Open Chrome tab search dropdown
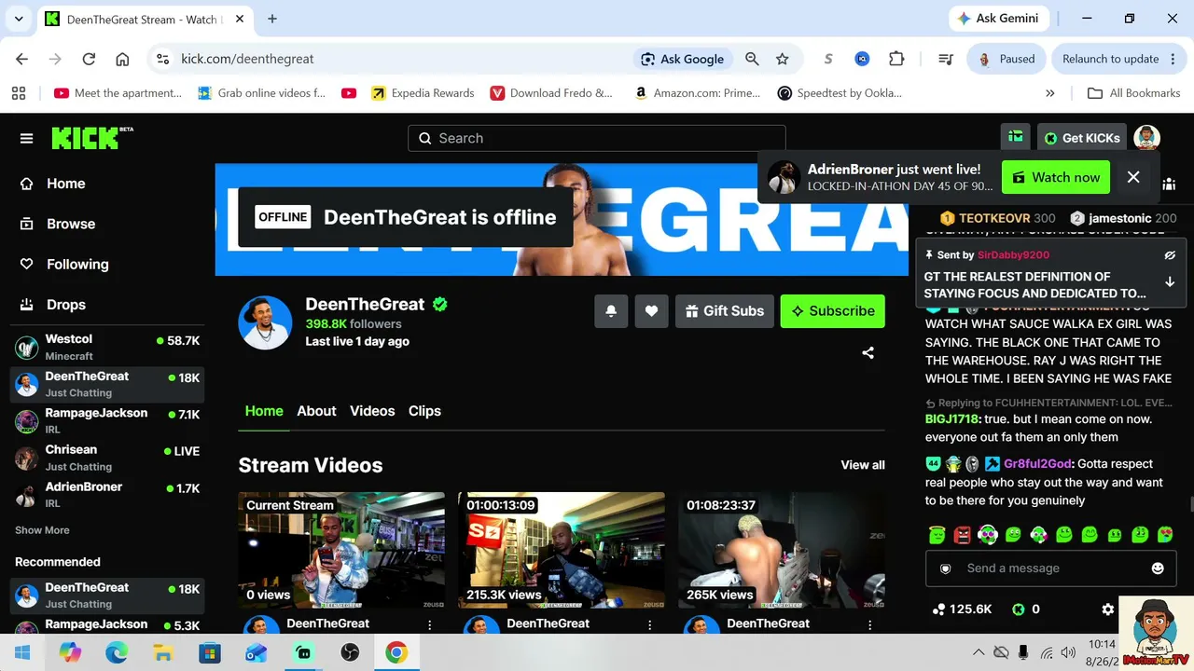The image size is (1194, 671). click(x=19, y=19)
